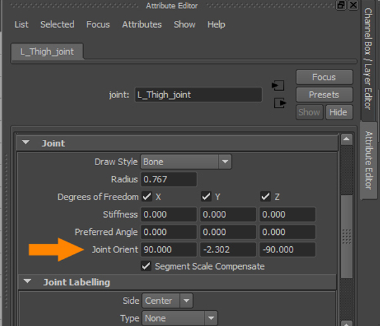Open the Draw Style dropdown

(x=186, y=161)
